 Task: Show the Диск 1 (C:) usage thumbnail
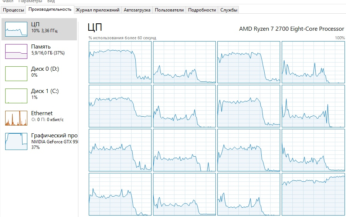[x=16, y=96]
